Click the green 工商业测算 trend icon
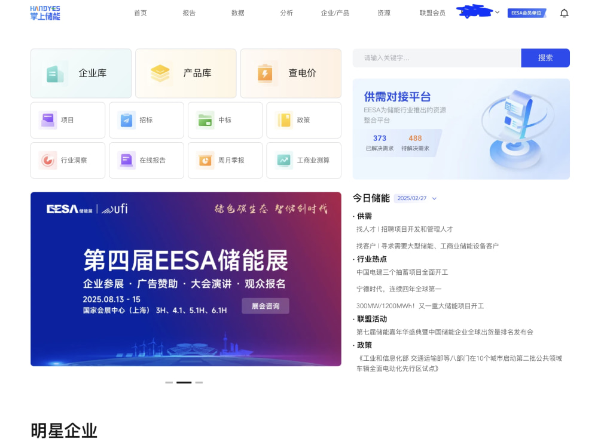 283,160
